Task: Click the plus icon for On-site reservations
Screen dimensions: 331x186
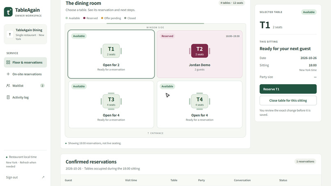Action: (8, 74)
